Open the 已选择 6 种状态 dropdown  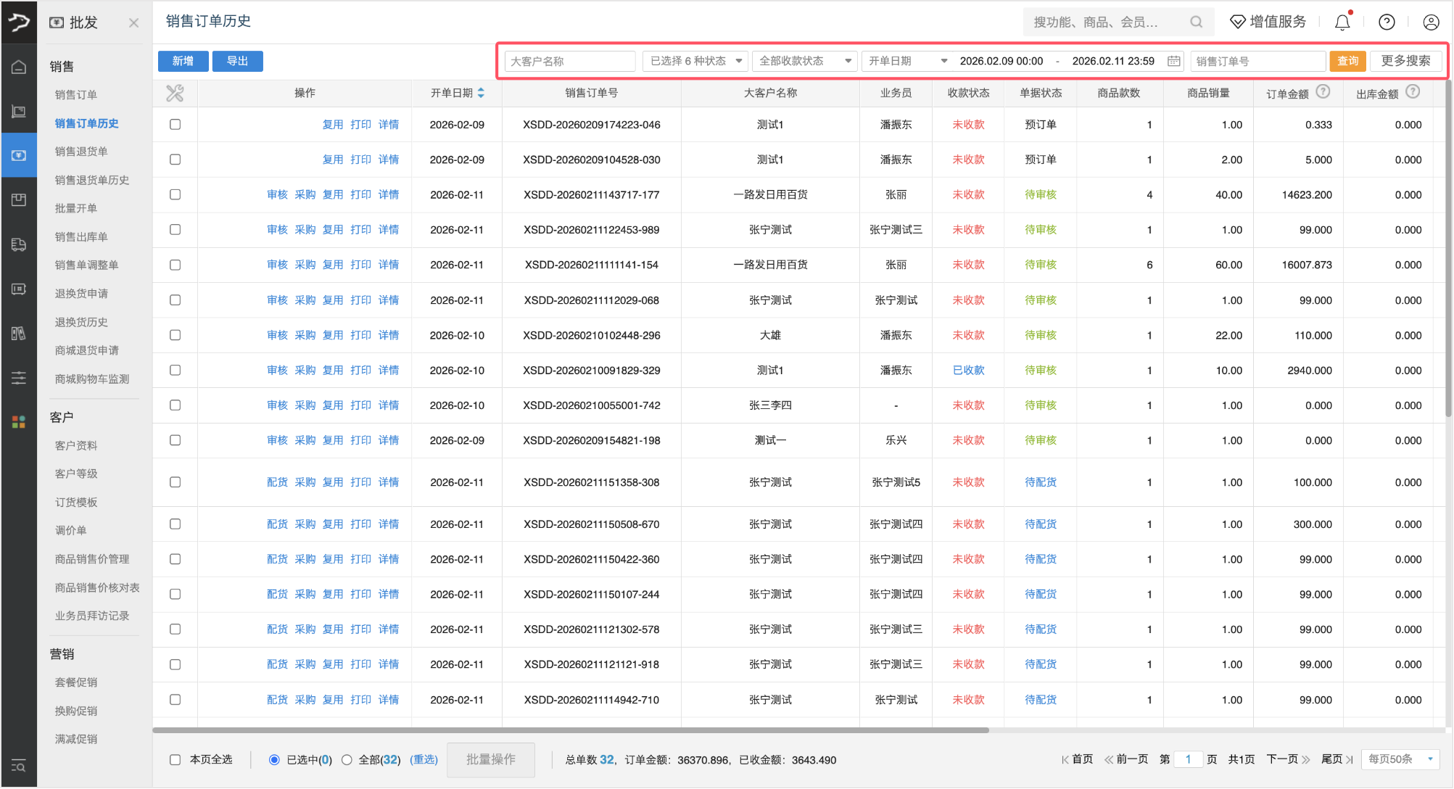click(694, 61)
